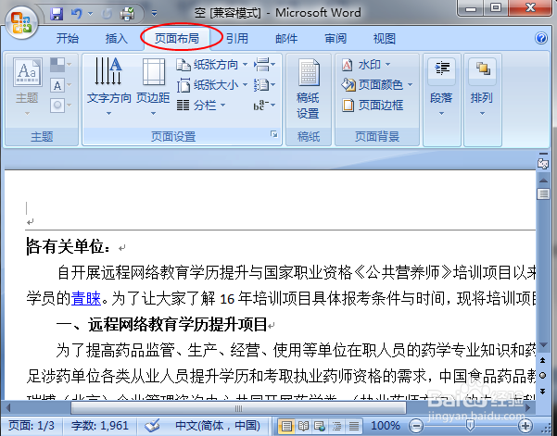Open the 视图 tab
Image resolution: width=557 pixels, height=436 pixels.
pos(385,38)
